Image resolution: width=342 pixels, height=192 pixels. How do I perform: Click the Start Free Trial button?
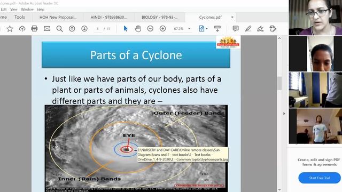pyautogui.click(x=320, y=178)
